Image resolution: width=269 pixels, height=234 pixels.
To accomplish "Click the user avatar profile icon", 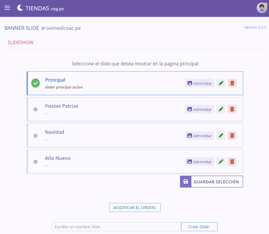I will 262,8.
